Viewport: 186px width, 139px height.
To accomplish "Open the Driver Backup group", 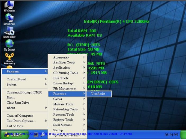I will tap(67, 83).
